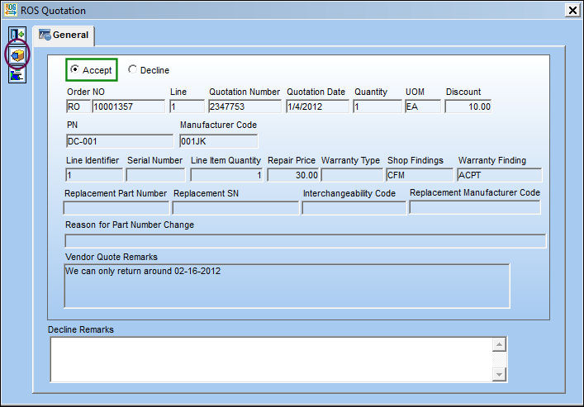This screenshot has width=584, height=407.
Task: Click the Quotation Number label
Action: click(x=245, y=92)
